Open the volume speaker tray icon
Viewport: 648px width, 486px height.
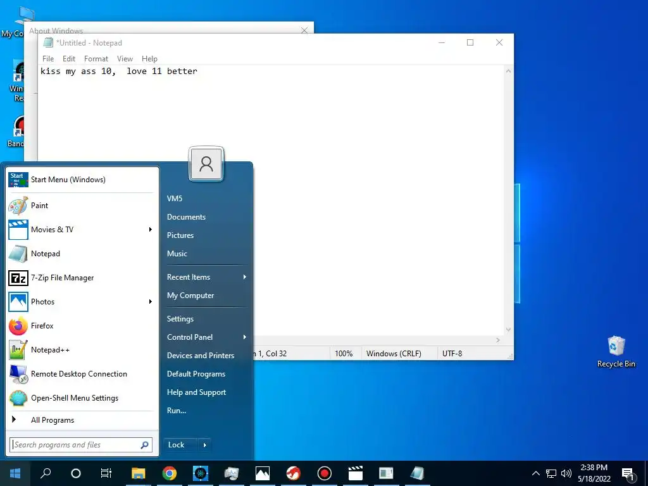tap(566, 473)
